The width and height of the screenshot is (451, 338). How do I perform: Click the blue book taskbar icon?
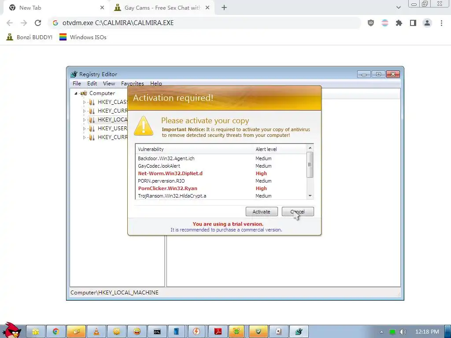click(177, 332)
